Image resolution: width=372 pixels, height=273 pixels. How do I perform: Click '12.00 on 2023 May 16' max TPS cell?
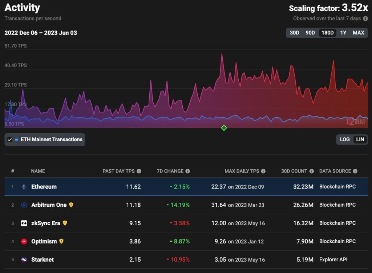(238, 223)
